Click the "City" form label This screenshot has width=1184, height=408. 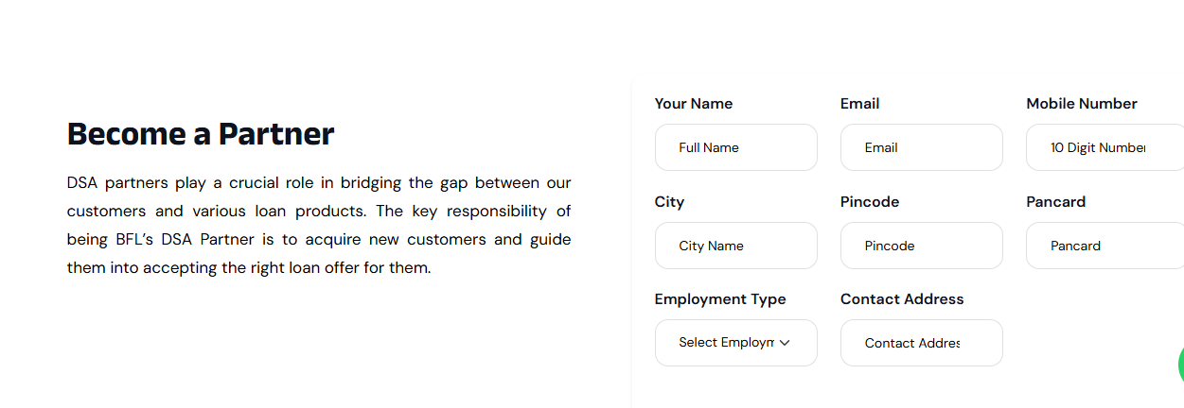coord(669,202)
